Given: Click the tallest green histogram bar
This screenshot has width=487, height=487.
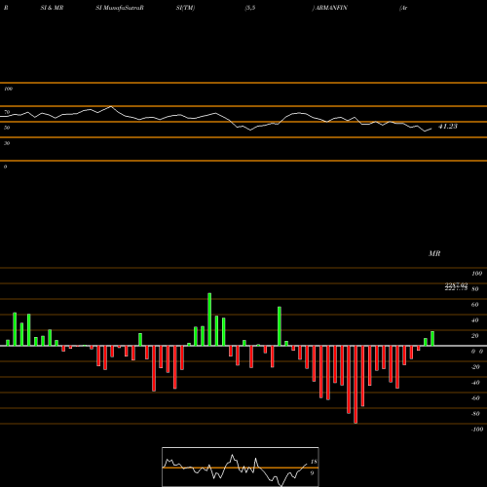Looking at the screenshot, I should [209, 319].
